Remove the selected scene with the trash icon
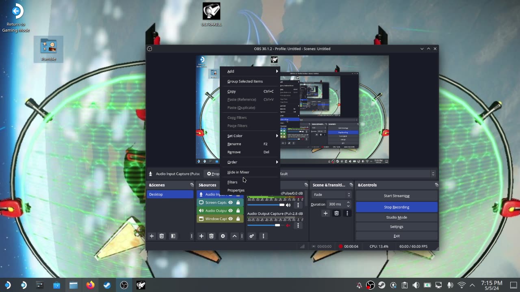The width and height of the screenshot is (520, 292). [162, 236]
